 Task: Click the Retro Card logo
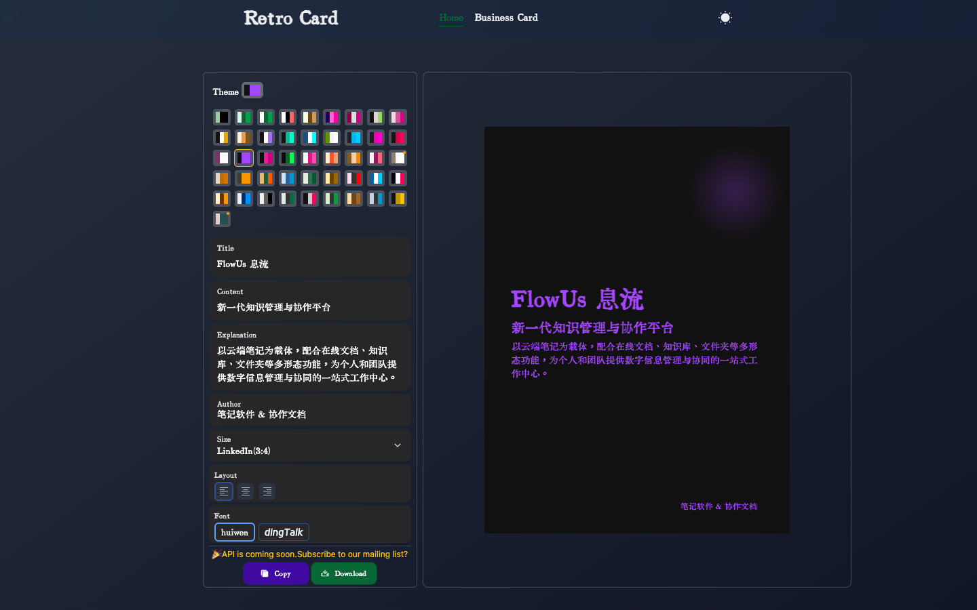[291, 18]
